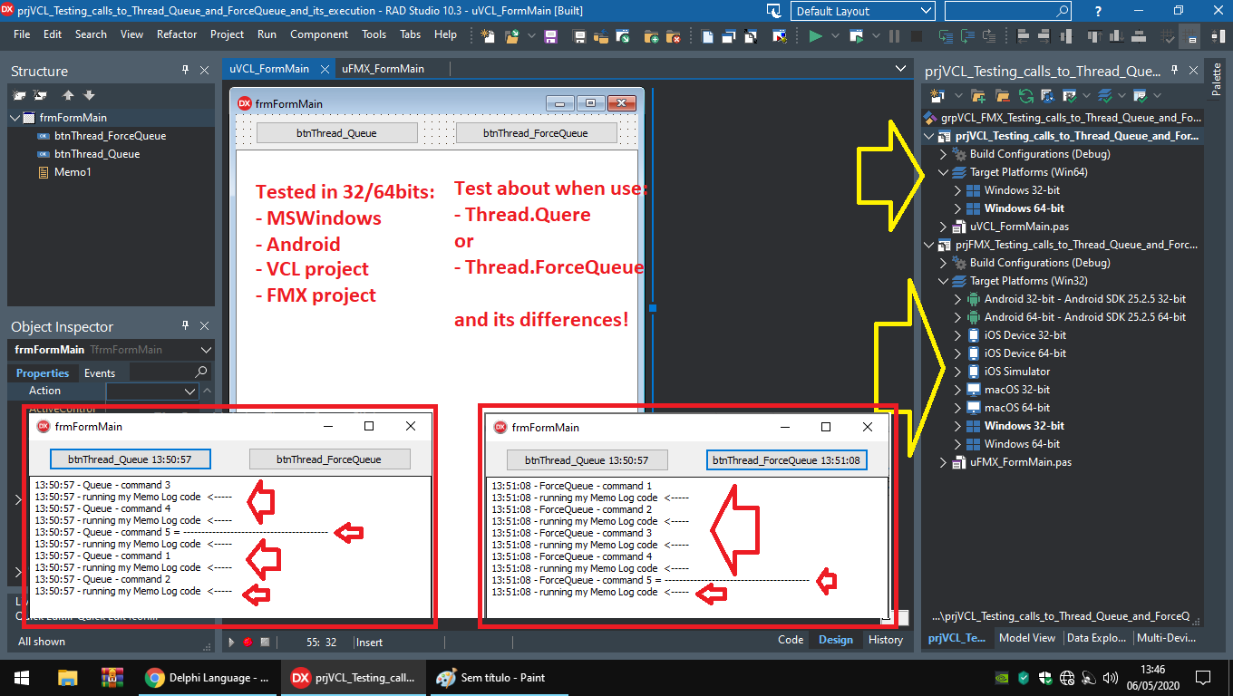Open the Component menu
This screenshot has width=1233, height=696.
pyautogui.click(x=319, y=34)
